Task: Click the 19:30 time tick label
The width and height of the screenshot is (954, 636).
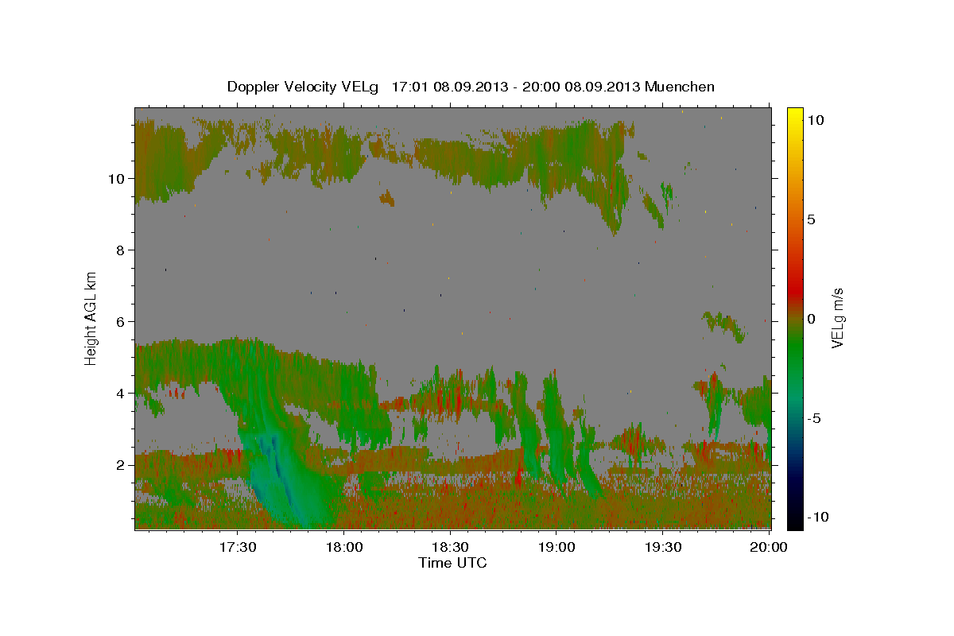Action: tap(663, 548)
